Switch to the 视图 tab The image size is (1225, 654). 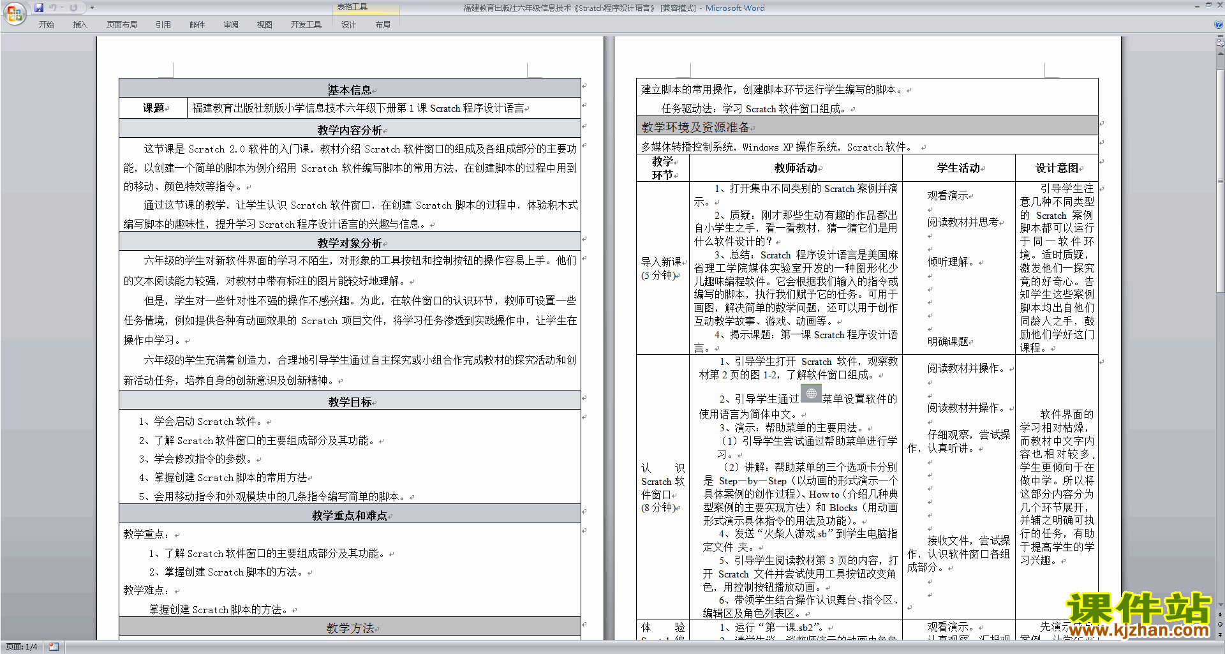(x=264, y=24)
